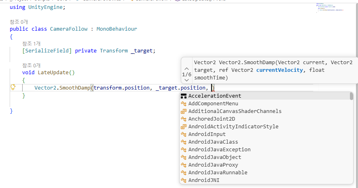Click the AndroidJNI class icon

(184, 180)
